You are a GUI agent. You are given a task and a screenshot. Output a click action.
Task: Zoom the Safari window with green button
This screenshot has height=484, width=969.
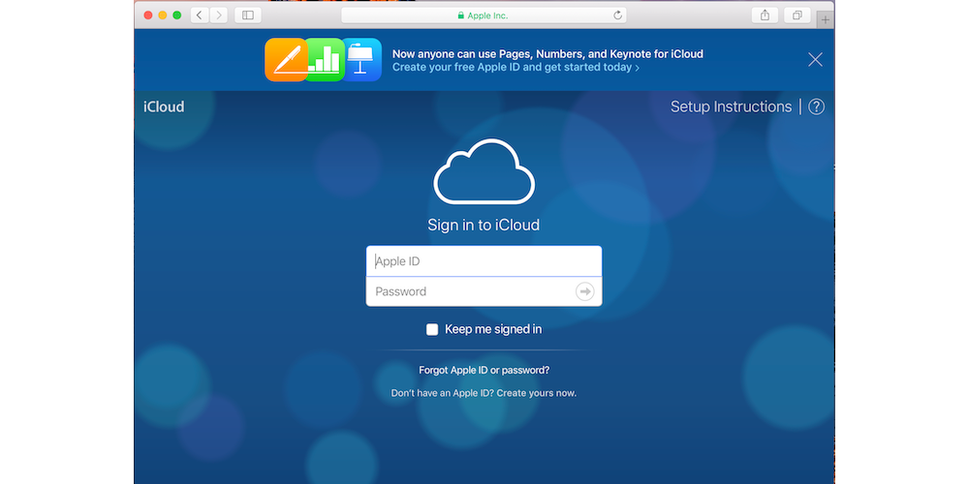point(176,15)
